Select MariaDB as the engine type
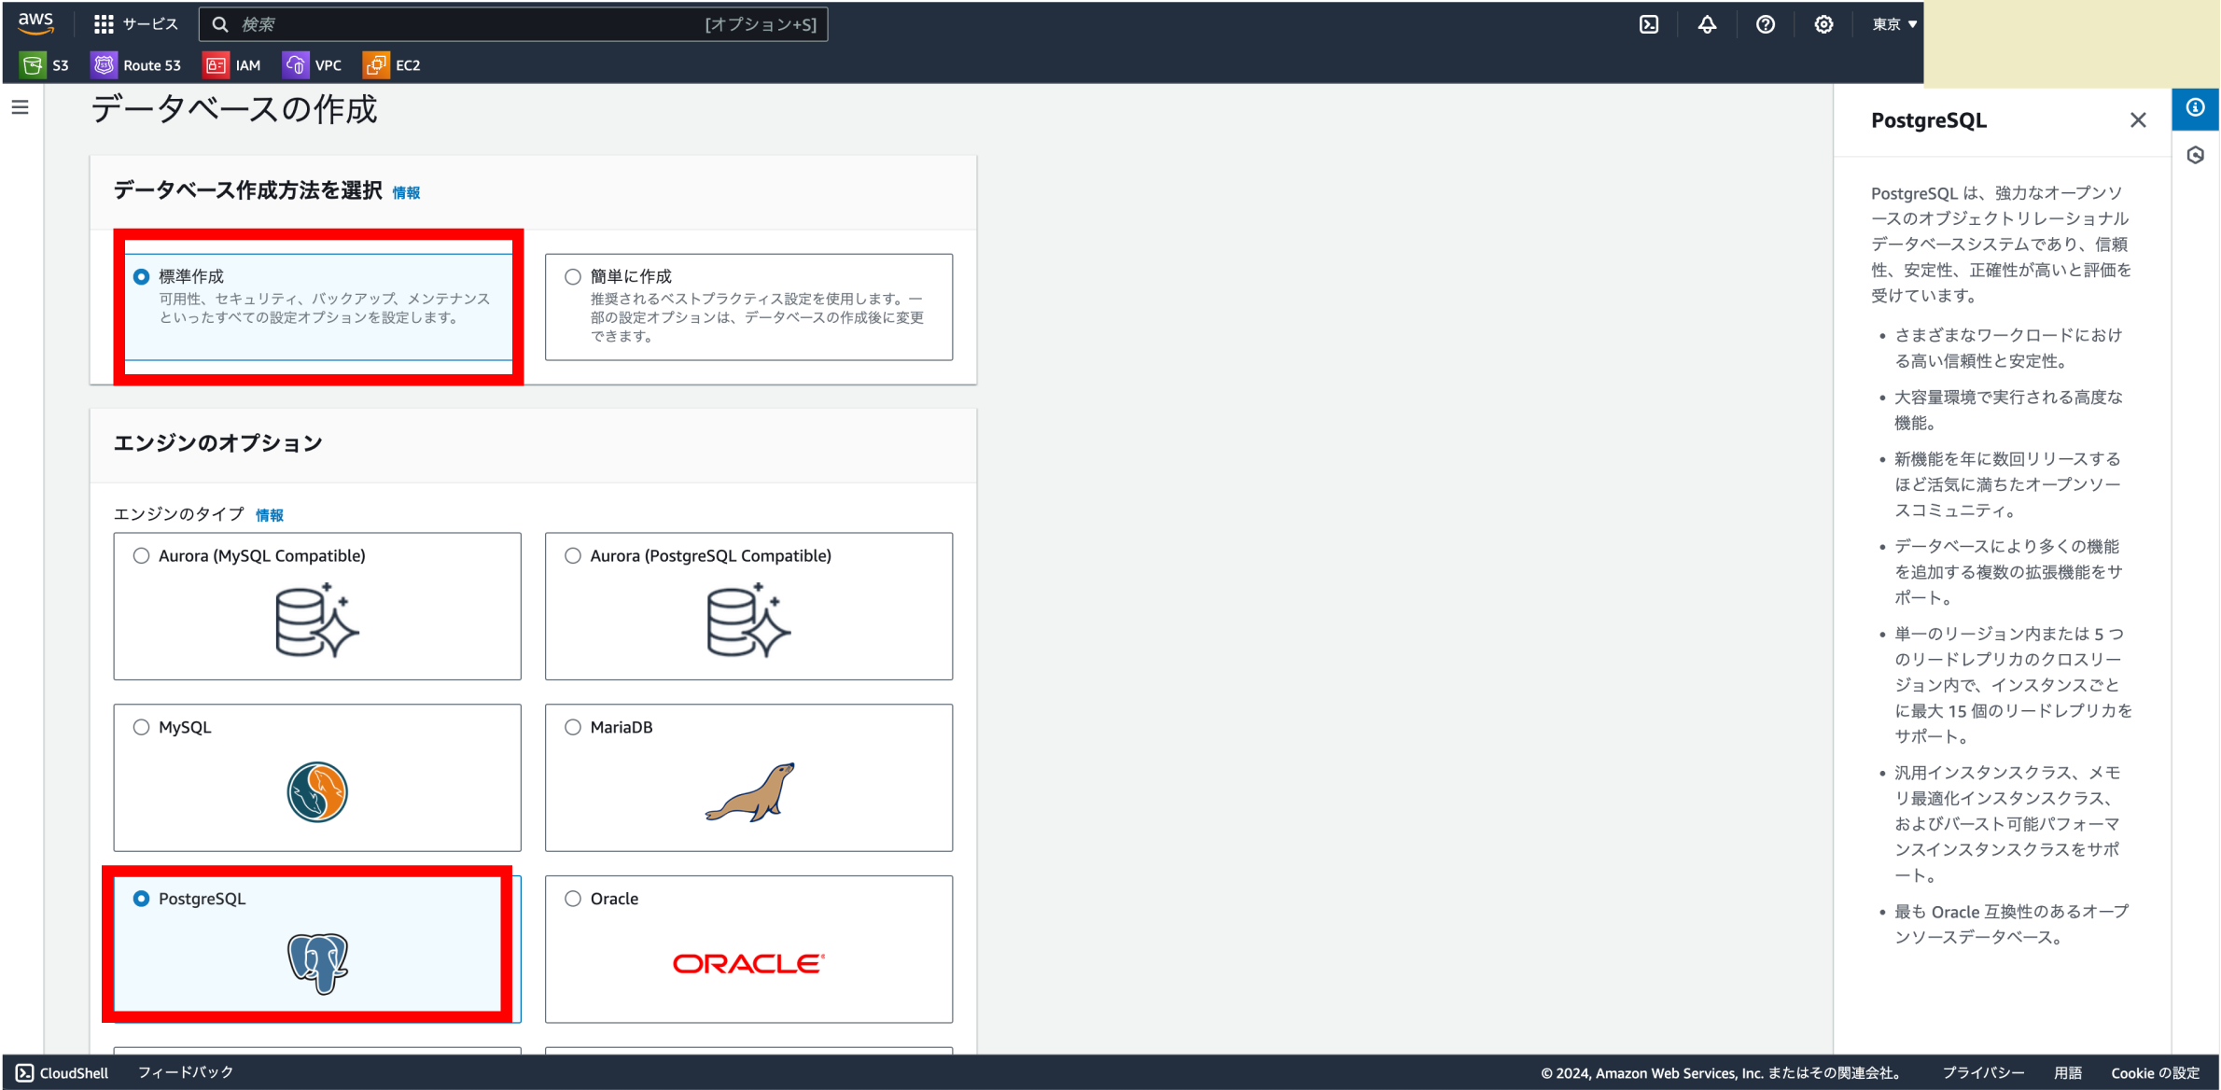 pyautogui.click(x=572, y=727)
